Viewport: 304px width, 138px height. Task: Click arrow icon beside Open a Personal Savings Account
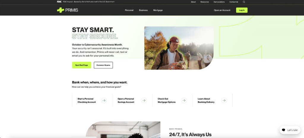[x=144, y=100]
